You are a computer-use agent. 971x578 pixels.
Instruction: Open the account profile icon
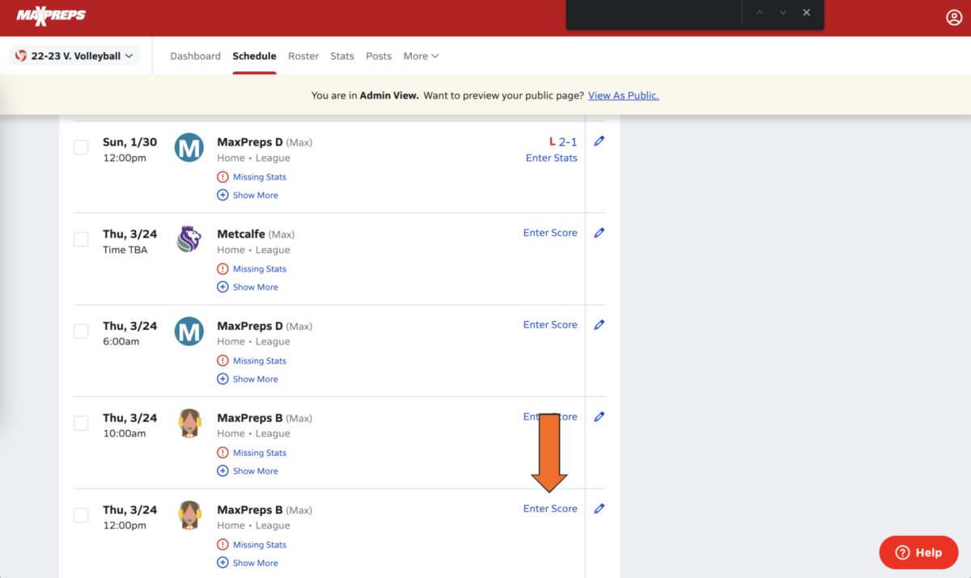[x=954, y=18]
